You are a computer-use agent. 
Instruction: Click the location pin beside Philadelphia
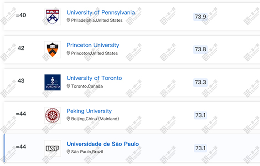coord(68,20)
